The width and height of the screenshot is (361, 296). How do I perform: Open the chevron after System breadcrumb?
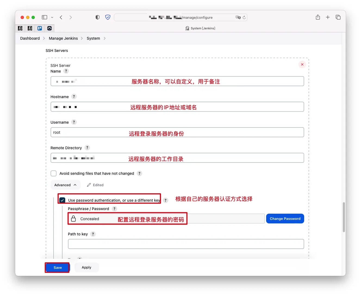[105, 38]
